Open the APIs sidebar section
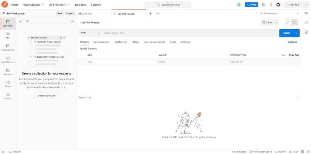Screen dimensions: 311x154 [x=8, y=35]
